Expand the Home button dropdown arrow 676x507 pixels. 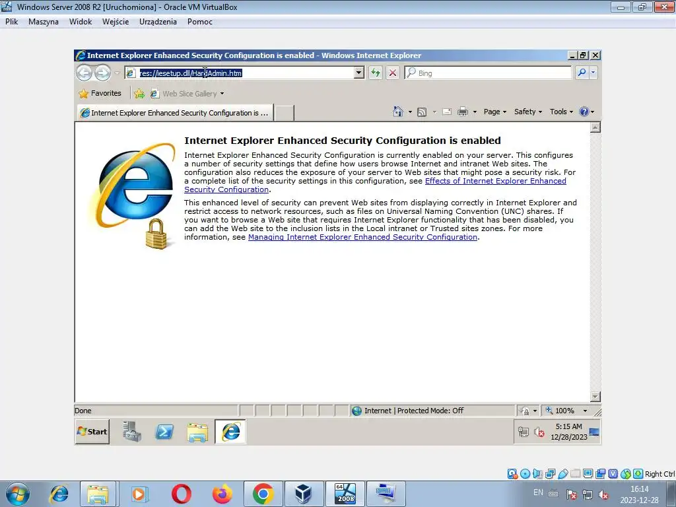(410, 112)
